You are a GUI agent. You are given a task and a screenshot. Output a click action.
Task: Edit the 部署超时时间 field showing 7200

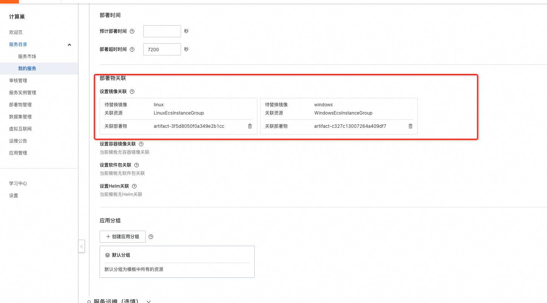tap(162, 49)
